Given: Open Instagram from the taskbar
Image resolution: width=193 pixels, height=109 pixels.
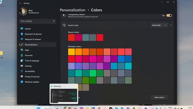Looking at the screenshot, I should tap(81, 108).
